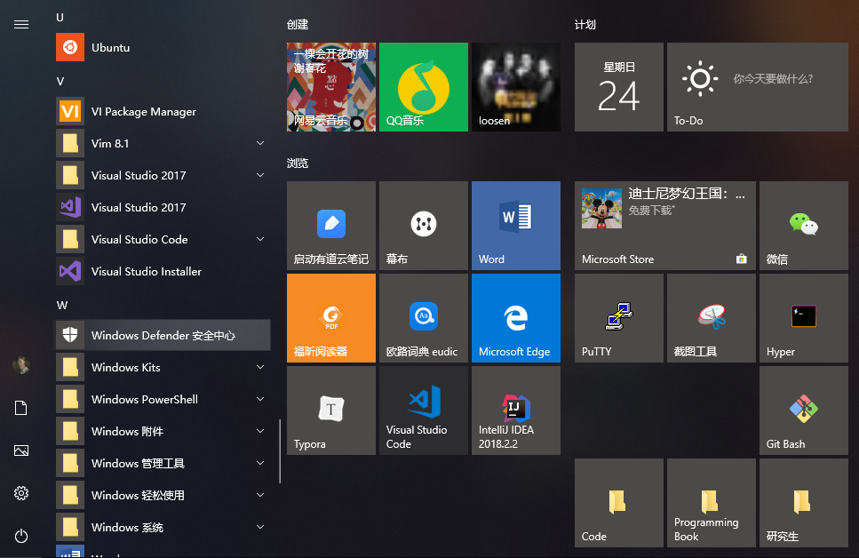Click the app list scrollbar
Screen dimensions: 859x558
(x=280, y=451)
